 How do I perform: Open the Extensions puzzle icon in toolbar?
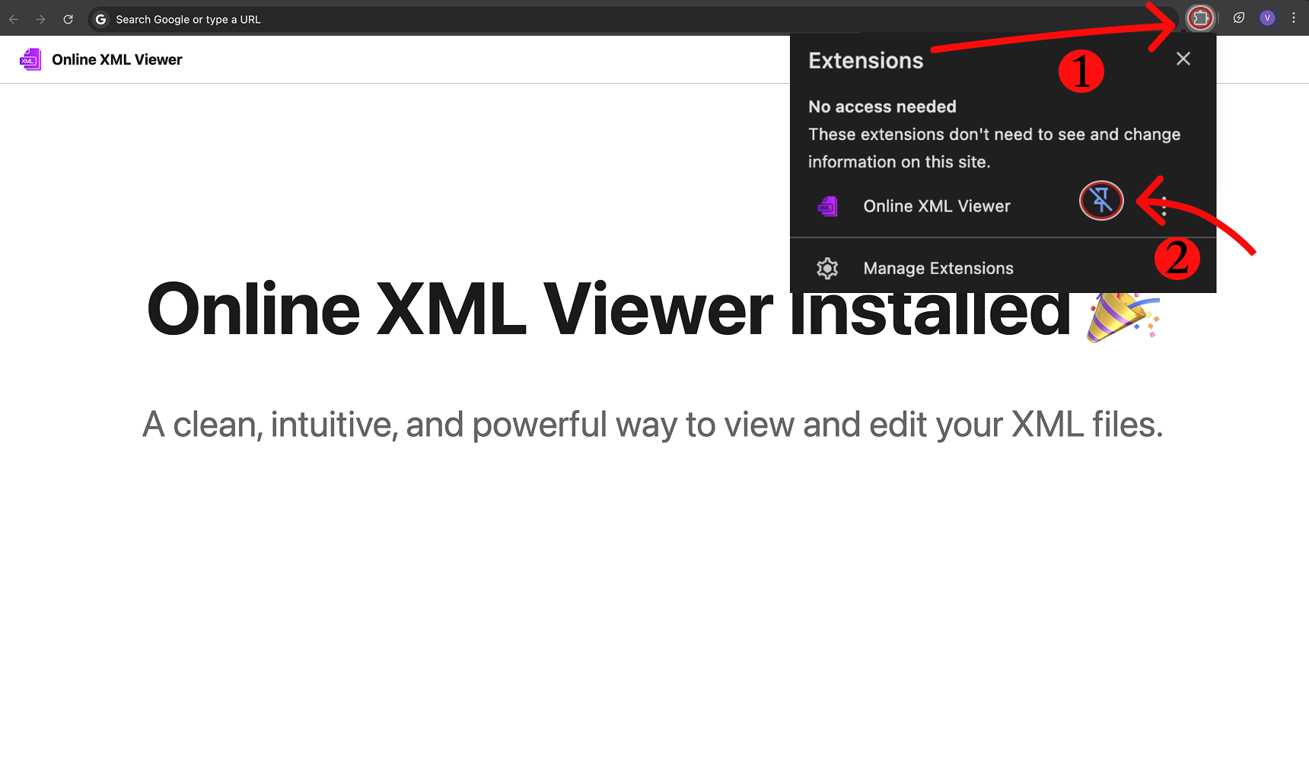pyautogui.click(x=1200, y=18)
